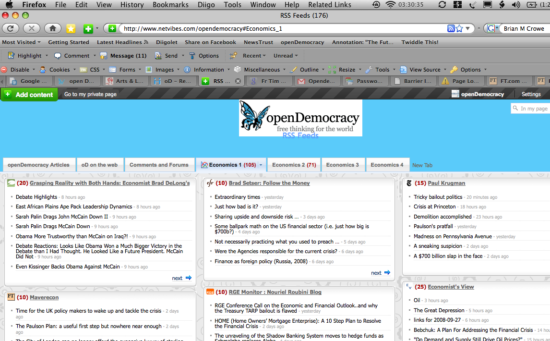Click Go to my private page
The height and width of the screenshot is (341, 550).
(x=90, y=94)
